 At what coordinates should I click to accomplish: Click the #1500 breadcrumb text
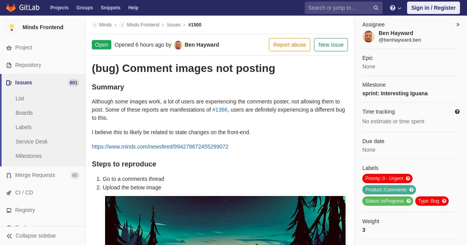coord(195,25)
